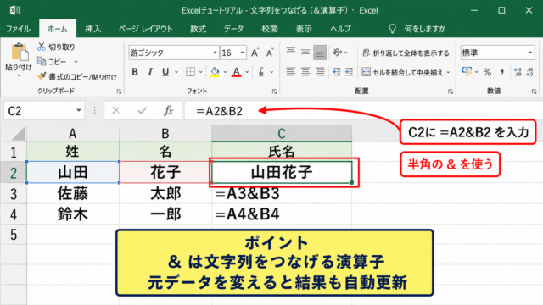Switch to the ページ レイアウト tab

click(145, 29)
